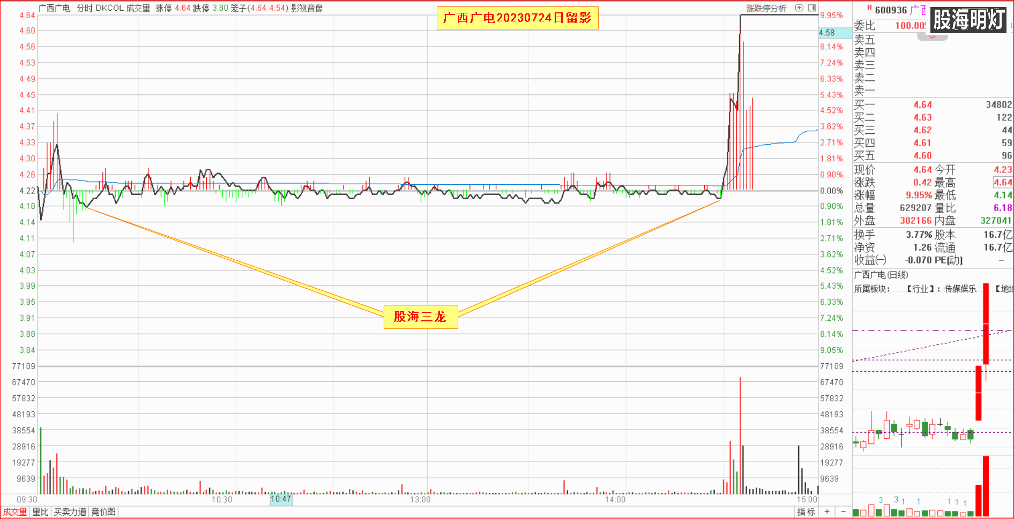
Task: Click the 买一 volume 34802
Action: 999,105
